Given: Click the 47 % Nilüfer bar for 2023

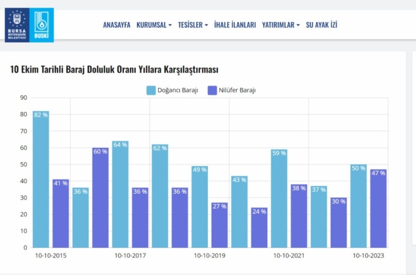Looking at the screenshot, I should 379,209.
